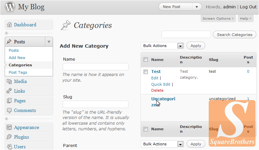Screen dimensions: 259x150
Task: Click the Comments bubble icon
Action: [x=9, y=110]
